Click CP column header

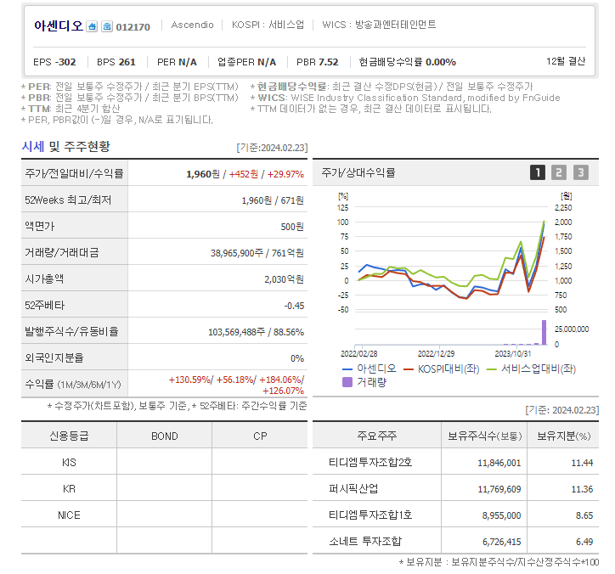pyautogui.click(x=260, y=436)
